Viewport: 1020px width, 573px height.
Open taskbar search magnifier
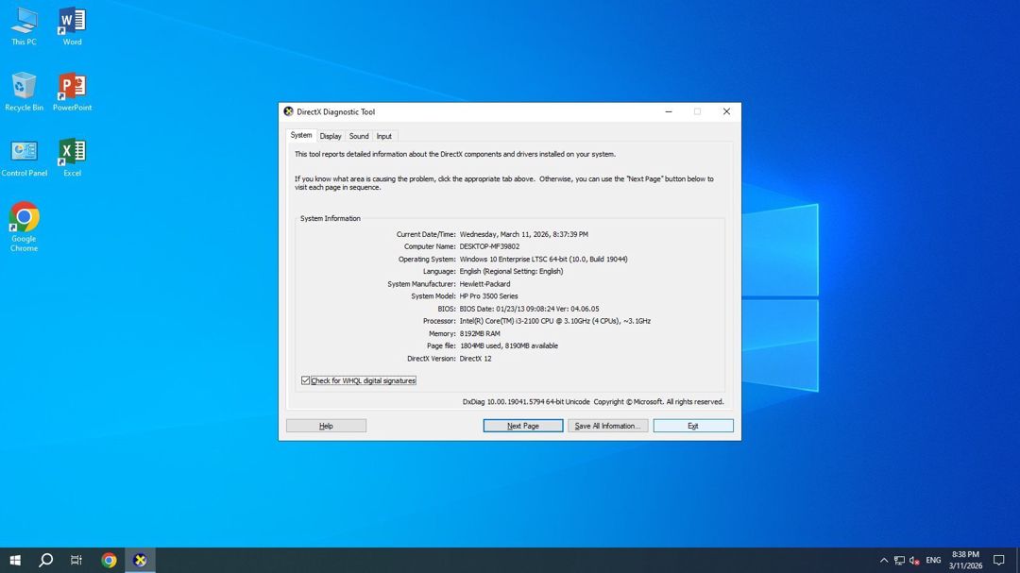[x=45, y=560]
